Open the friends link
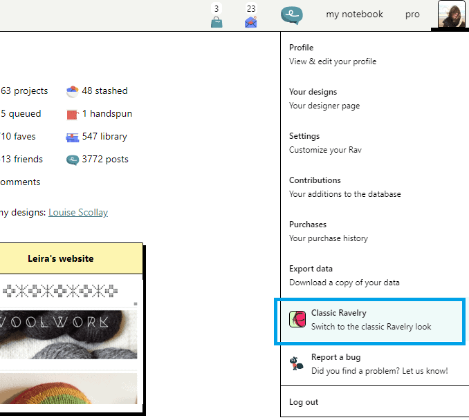The image size is (469, 420). (x=21, y=159)
